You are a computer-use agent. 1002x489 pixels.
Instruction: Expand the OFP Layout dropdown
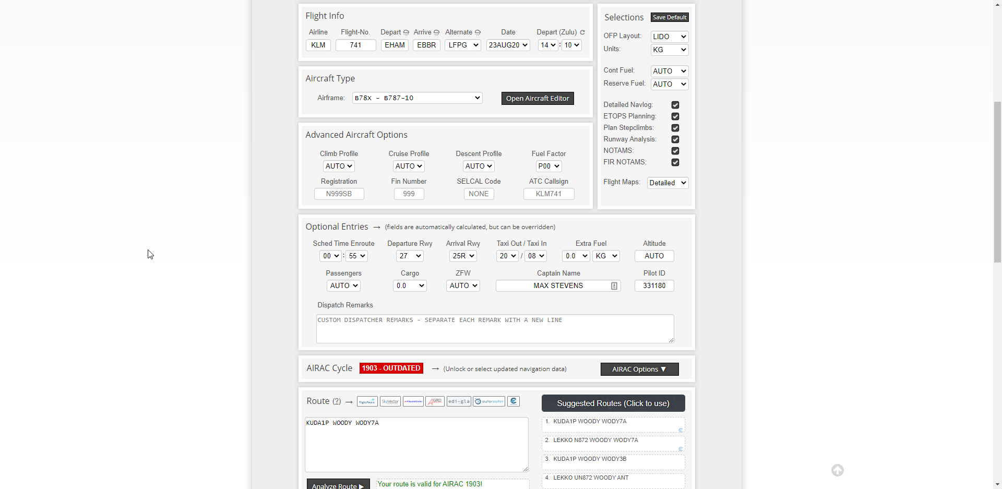[x=670, y=37]
